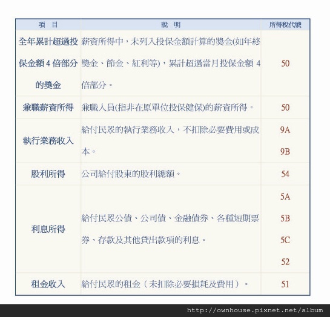Click the code 5C
Screen dimensions: 330x317
click(285, 240)
